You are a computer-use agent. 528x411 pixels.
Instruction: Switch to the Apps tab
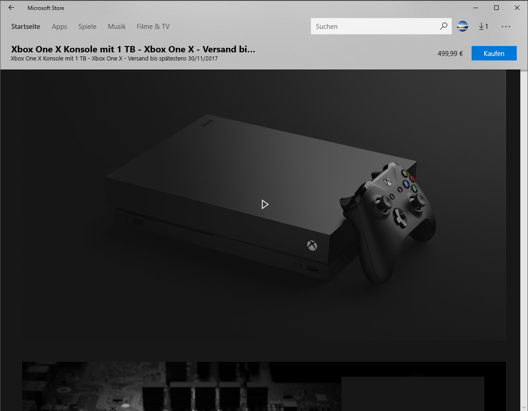tap(59, 27)
